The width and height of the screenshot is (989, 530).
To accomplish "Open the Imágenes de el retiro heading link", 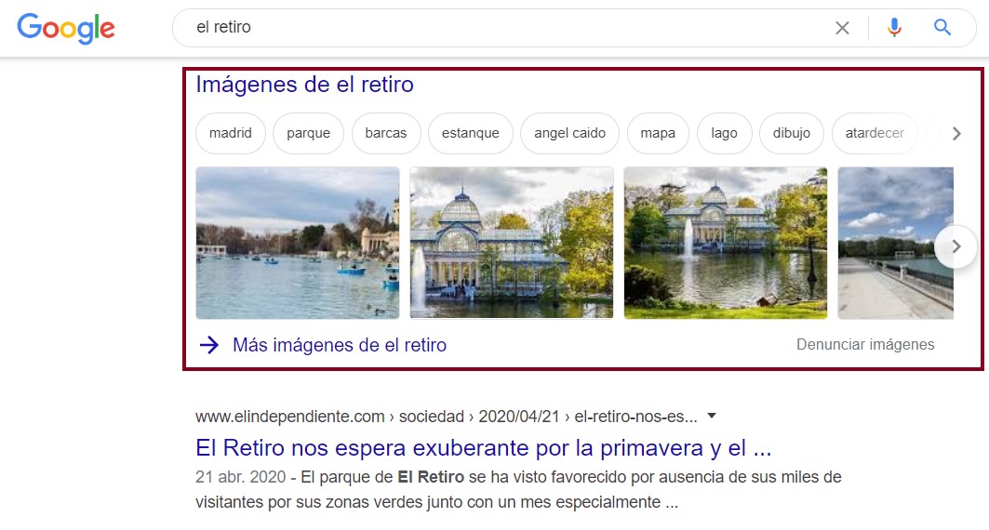I will [304, 85].
